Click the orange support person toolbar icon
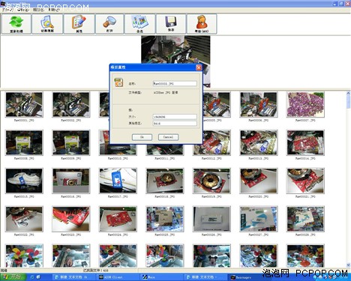This screenshot has height=281, width=351. (202, 24)
